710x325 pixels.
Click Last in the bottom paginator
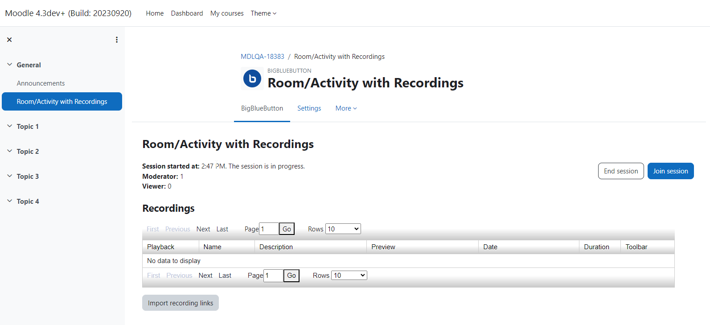(x=225, y=276)
